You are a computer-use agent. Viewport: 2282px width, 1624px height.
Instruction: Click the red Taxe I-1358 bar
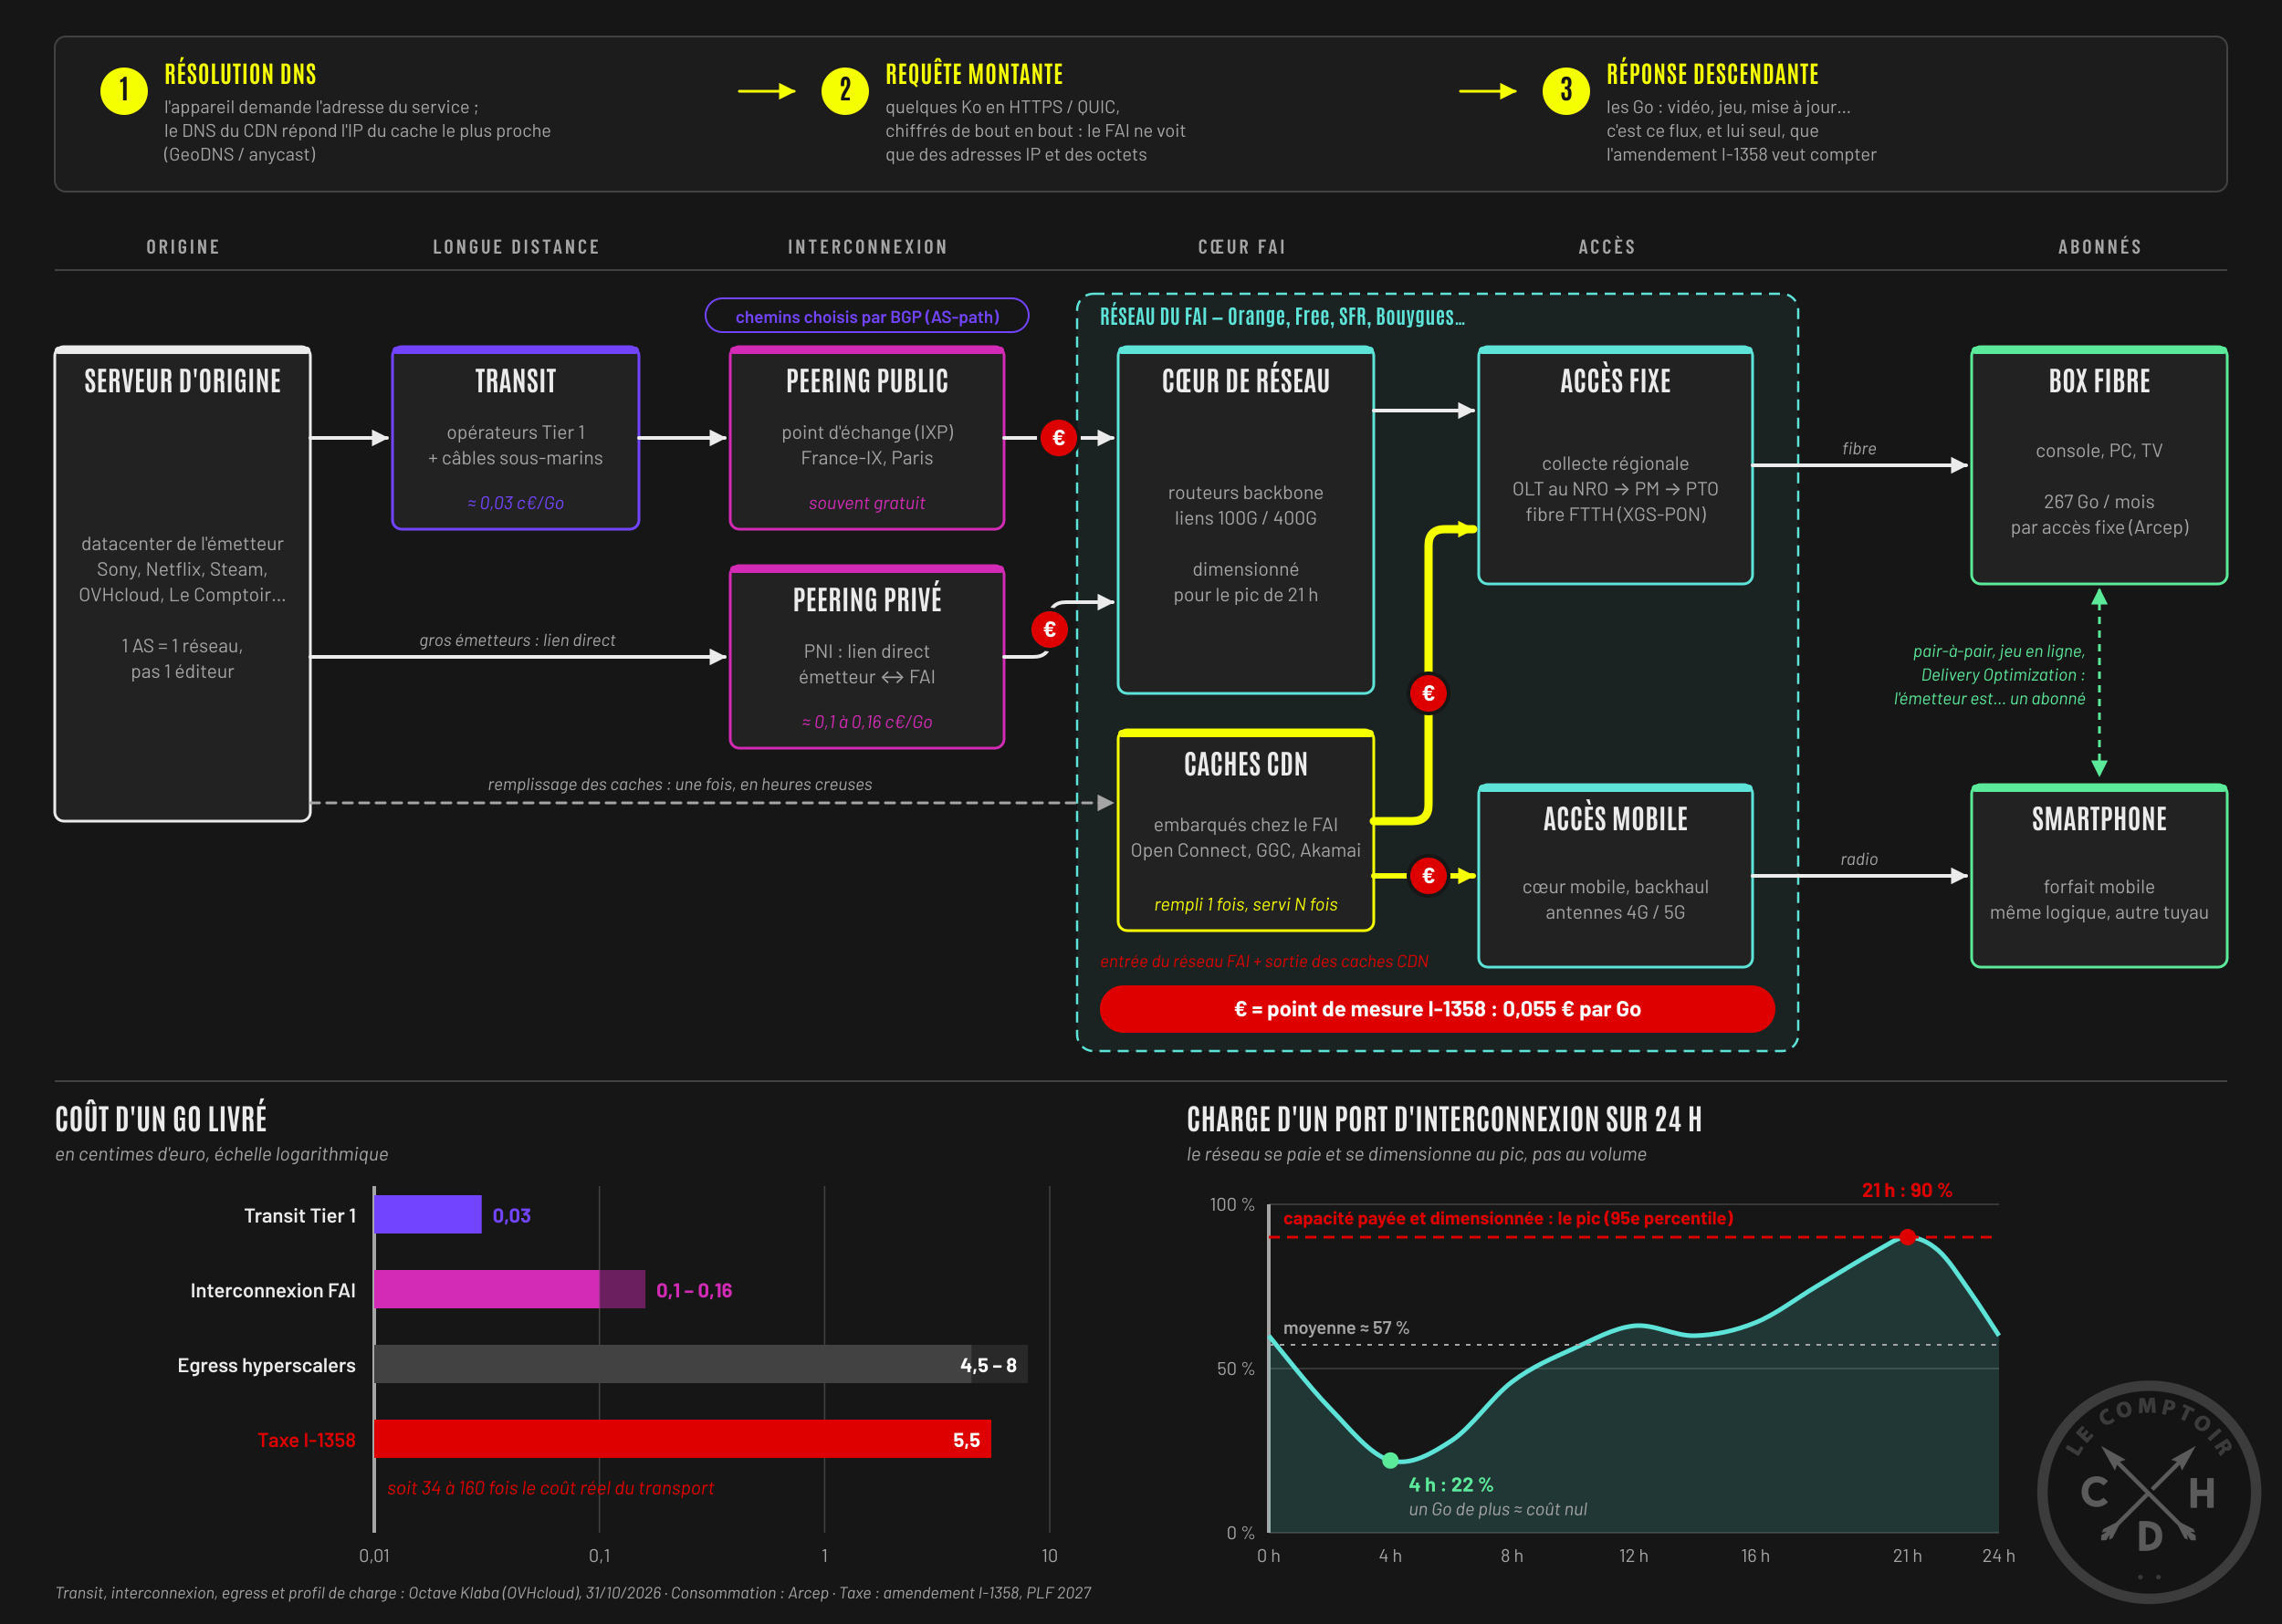(x=682, y=1439)
